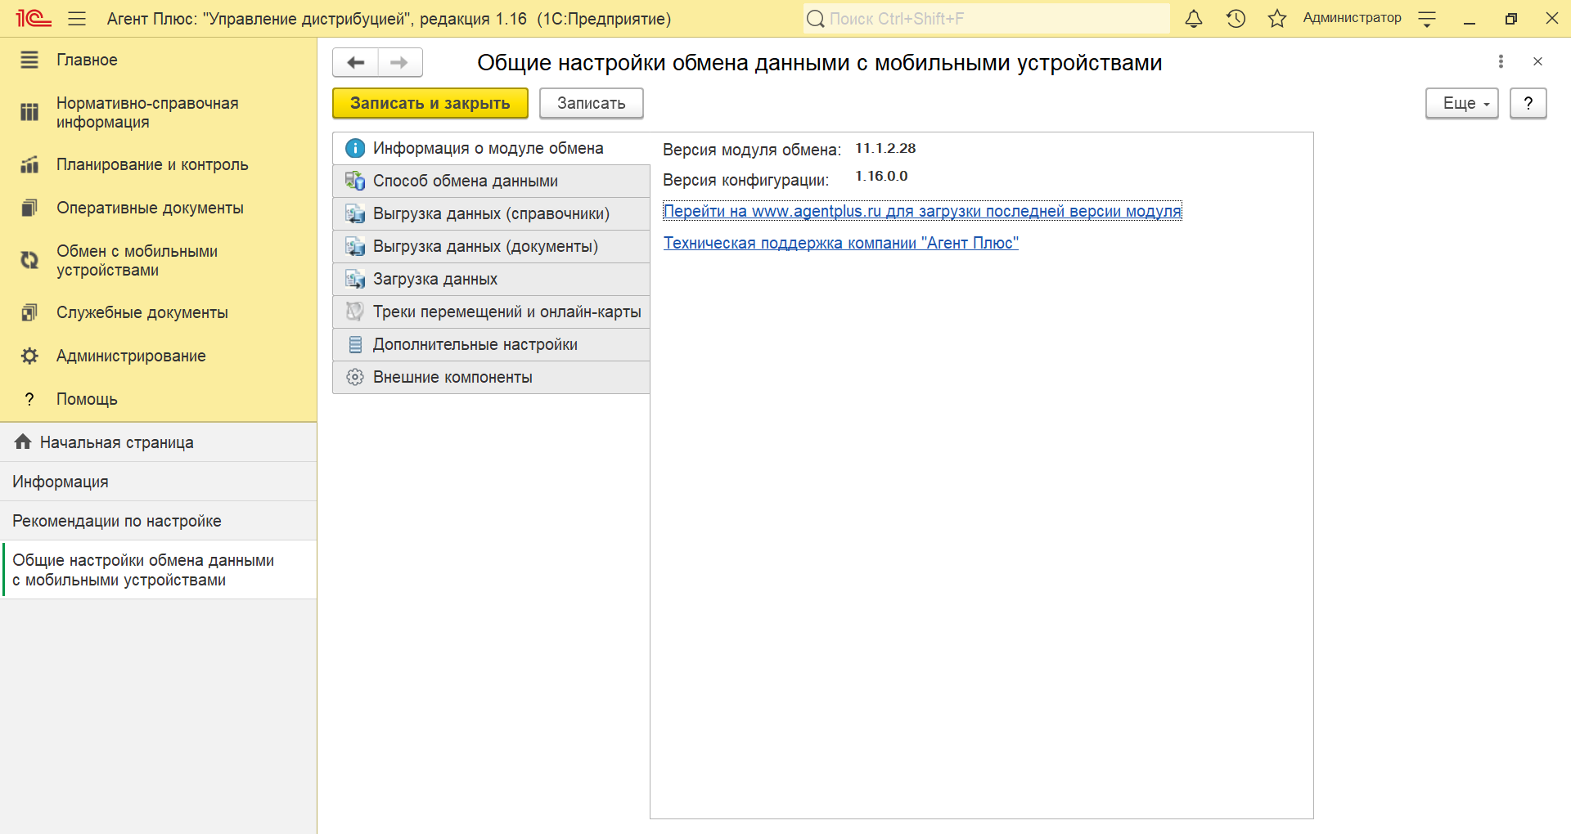Click the back arrow navigation button
The image size is (1571, 834).
tap(356, 62)
